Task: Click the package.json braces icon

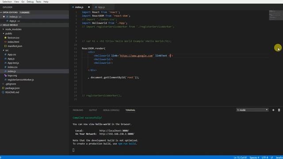Action: (x=3, y=88)
